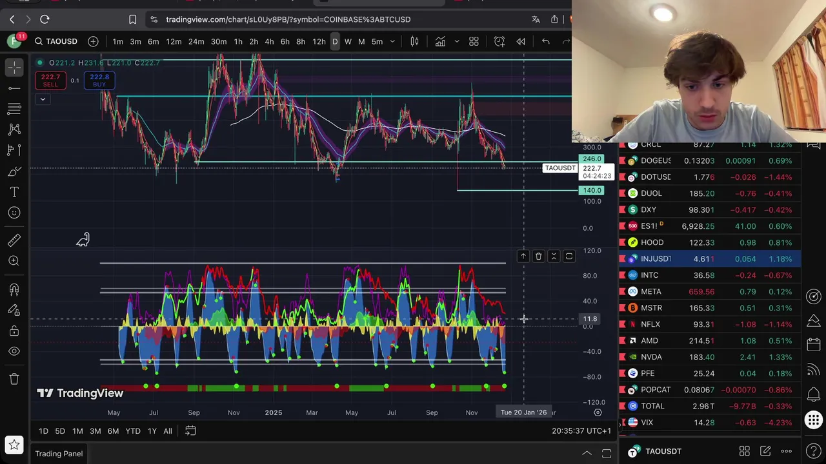This screenshot has height=464, width=826.
Task: Reload the browser page
Action: [x=45, y=19]
